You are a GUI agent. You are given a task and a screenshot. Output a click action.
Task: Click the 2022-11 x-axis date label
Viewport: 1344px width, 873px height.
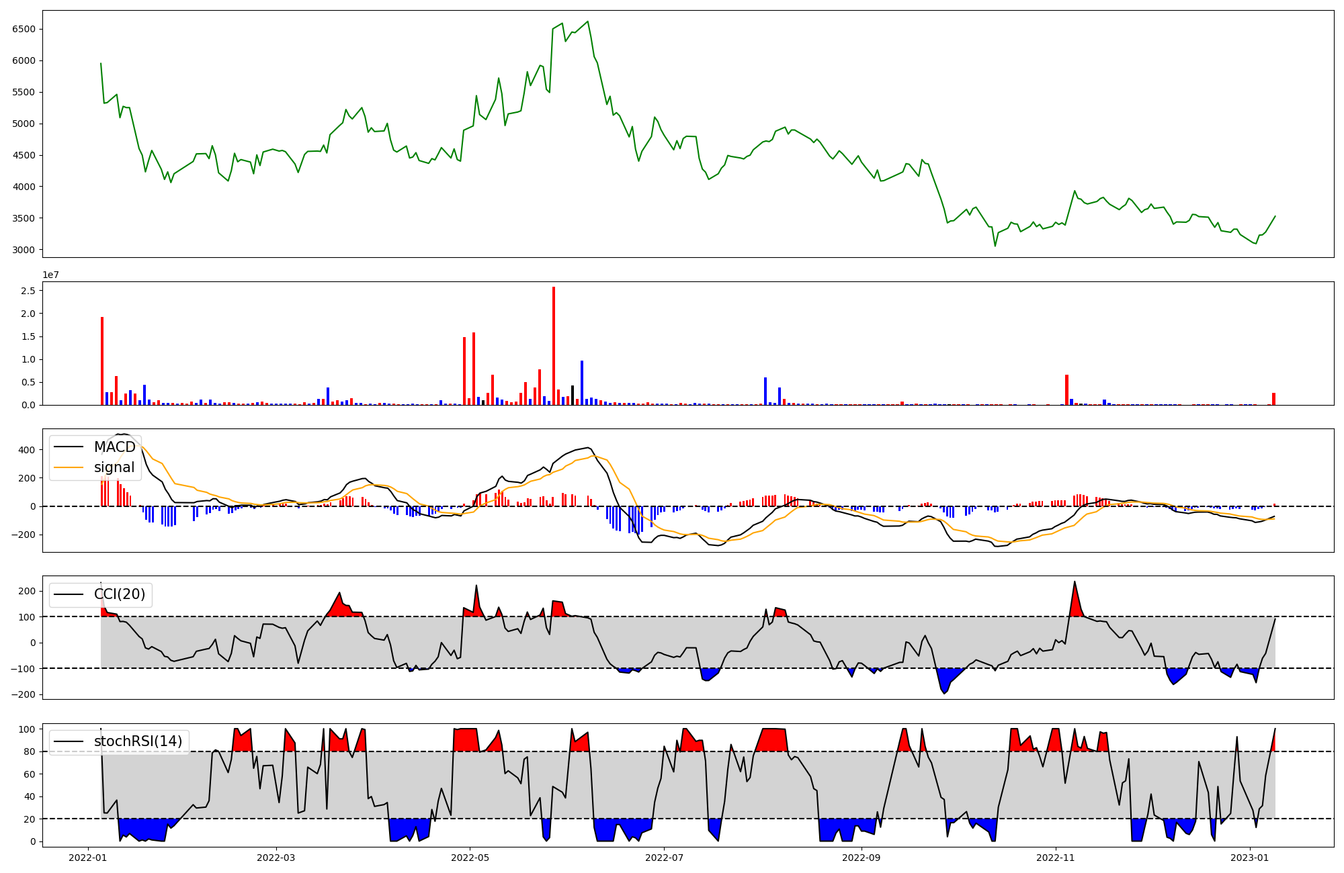pyautogui.click(x=1056, y=858)
